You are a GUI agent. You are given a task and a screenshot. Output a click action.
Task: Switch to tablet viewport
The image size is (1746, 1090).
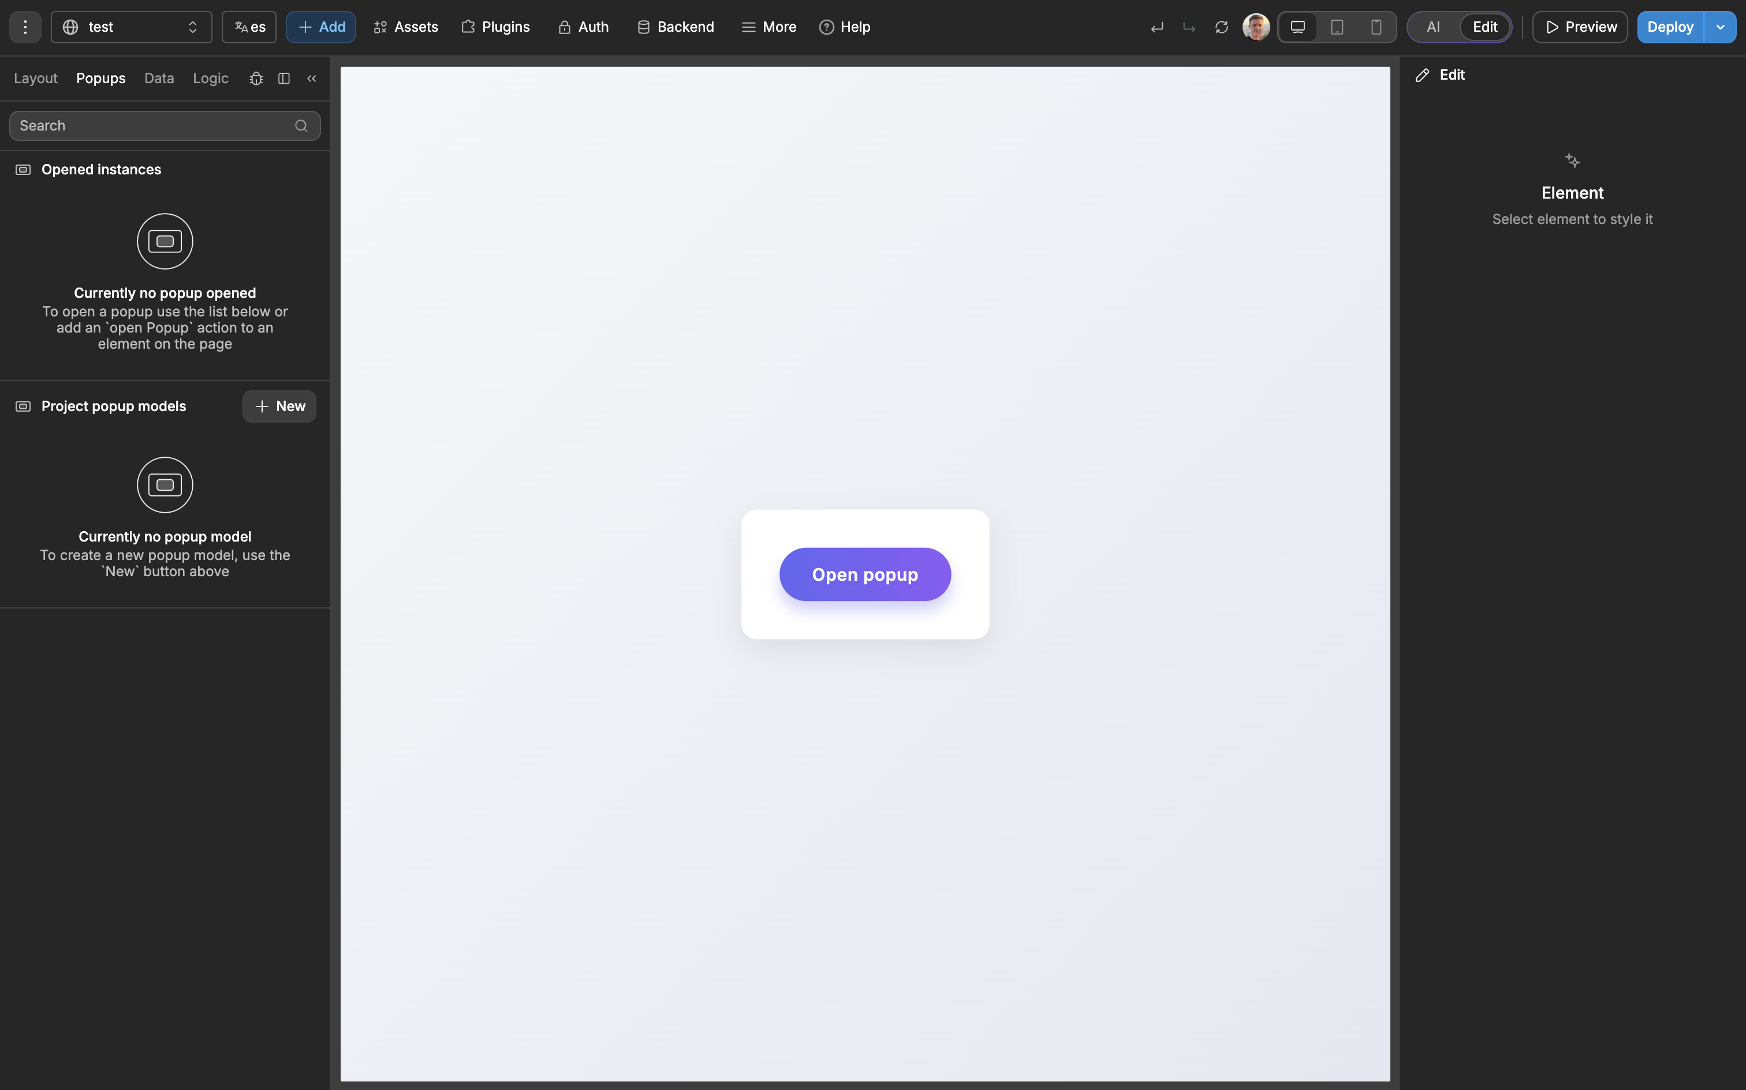click(1337, 27)
